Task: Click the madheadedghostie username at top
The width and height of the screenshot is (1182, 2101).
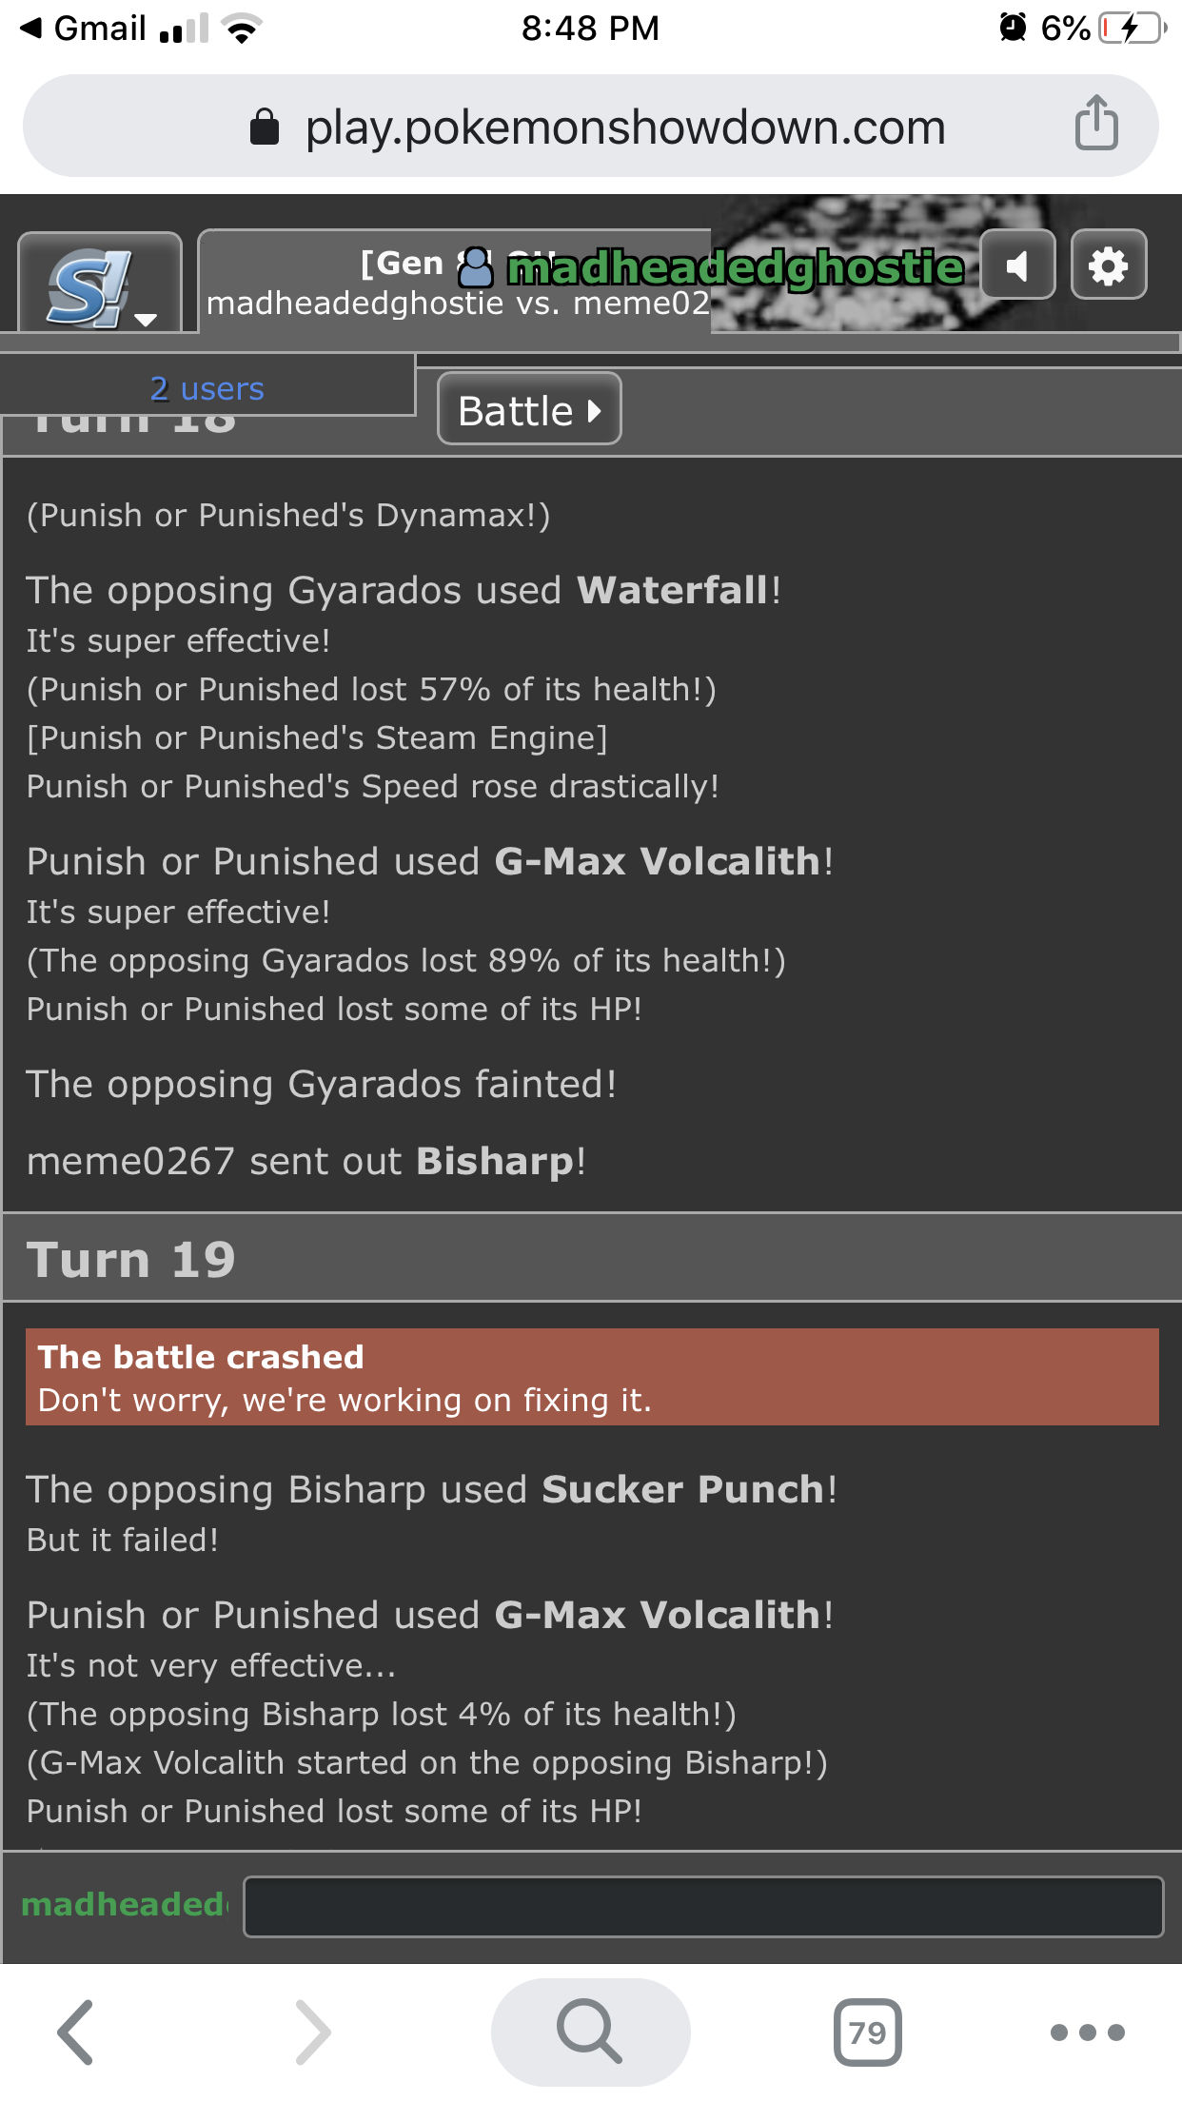Action: tap(735, 268)
